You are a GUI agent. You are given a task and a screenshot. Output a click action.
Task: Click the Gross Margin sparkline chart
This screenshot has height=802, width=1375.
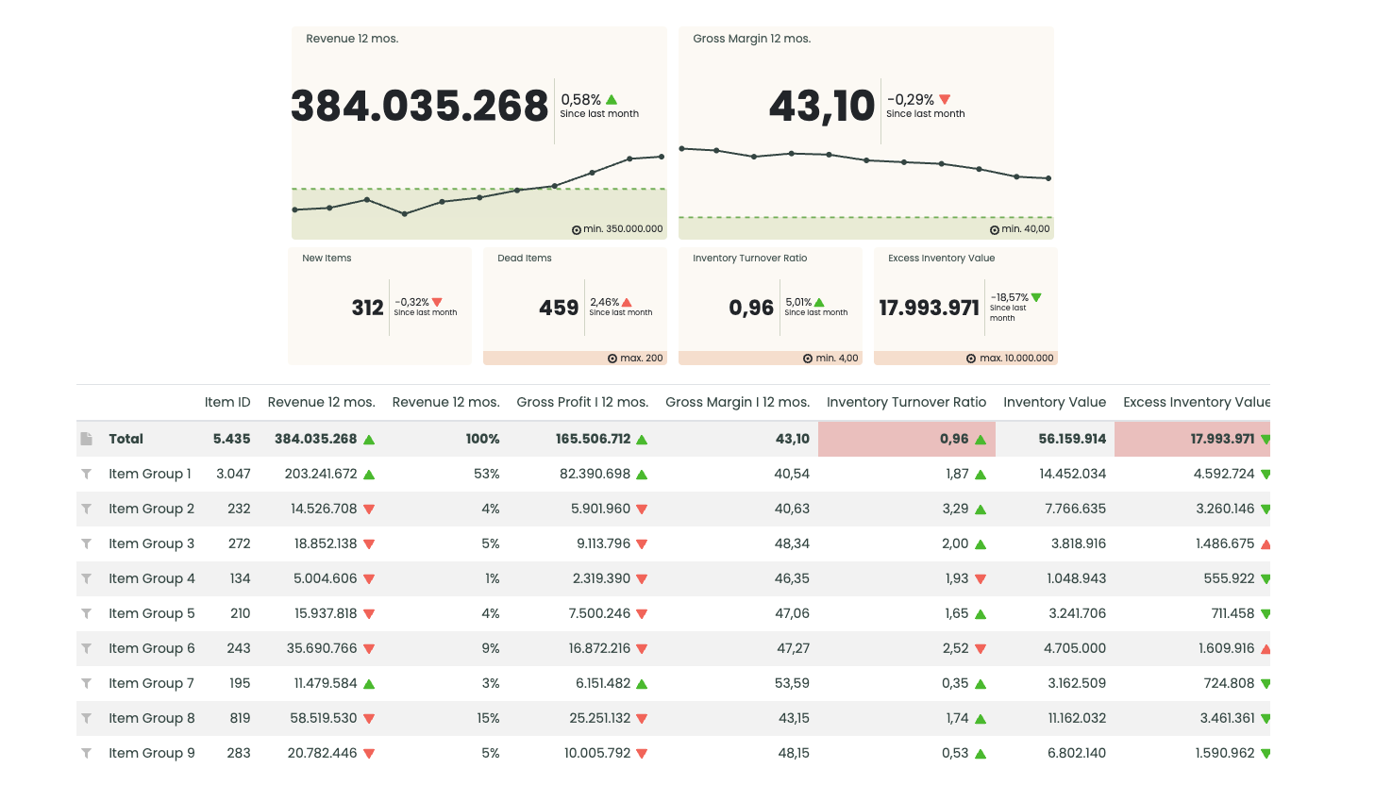(x=865, y=165)
